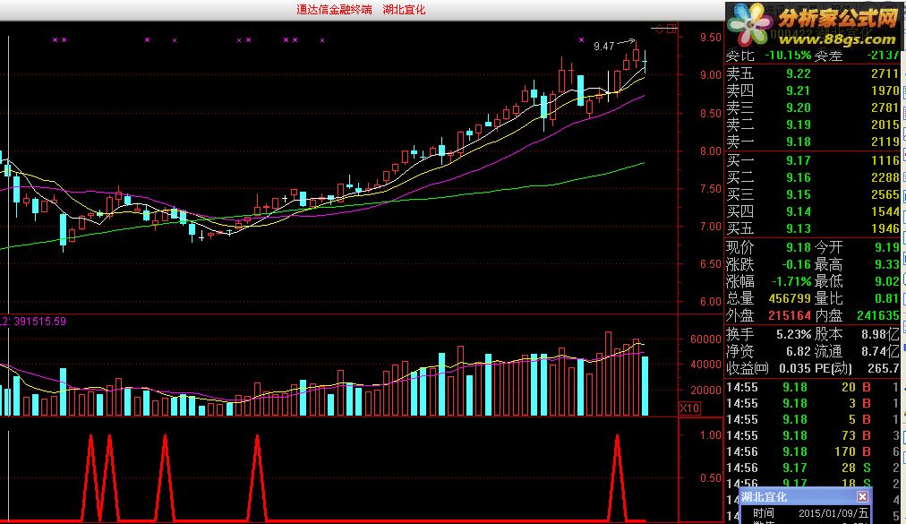Click the diamond icon above the price axis

(659, 29)
